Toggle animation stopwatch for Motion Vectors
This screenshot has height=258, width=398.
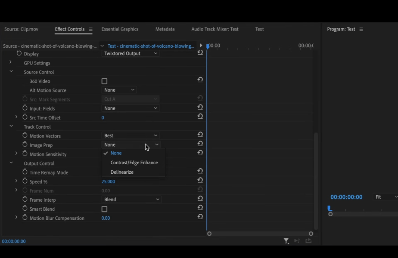(x=25, y=135)
